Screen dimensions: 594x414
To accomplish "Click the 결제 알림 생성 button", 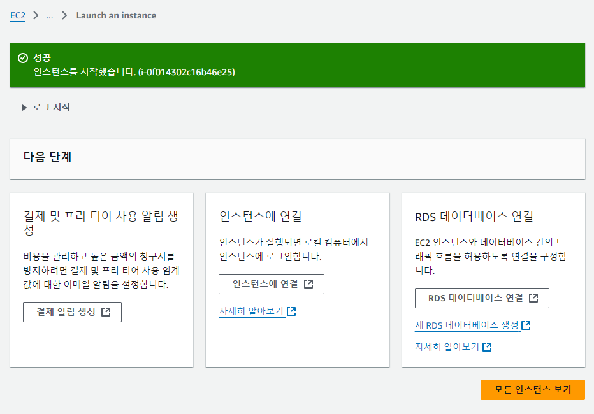I will point(73,312).
